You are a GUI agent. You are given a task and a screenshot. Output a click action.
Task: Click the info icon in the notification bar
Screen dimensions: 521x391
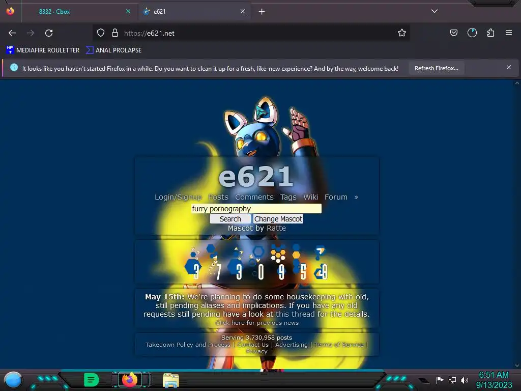click(x=14, y=68)
